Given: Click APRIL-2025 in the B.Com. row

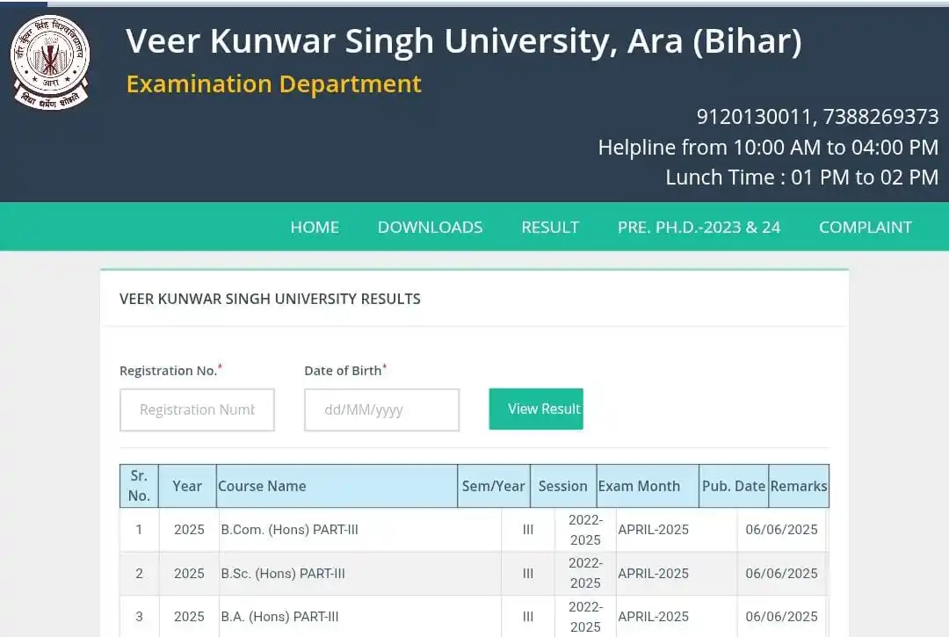Looking at the screenshot, I should [653, 530].
